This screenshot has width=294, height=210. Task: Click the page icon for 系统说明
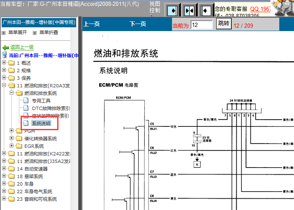(26, 123)
